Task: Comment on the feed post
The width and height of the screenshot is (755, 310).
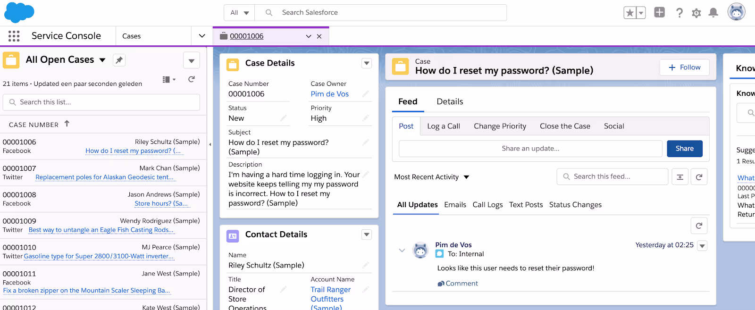Action: 457,284
